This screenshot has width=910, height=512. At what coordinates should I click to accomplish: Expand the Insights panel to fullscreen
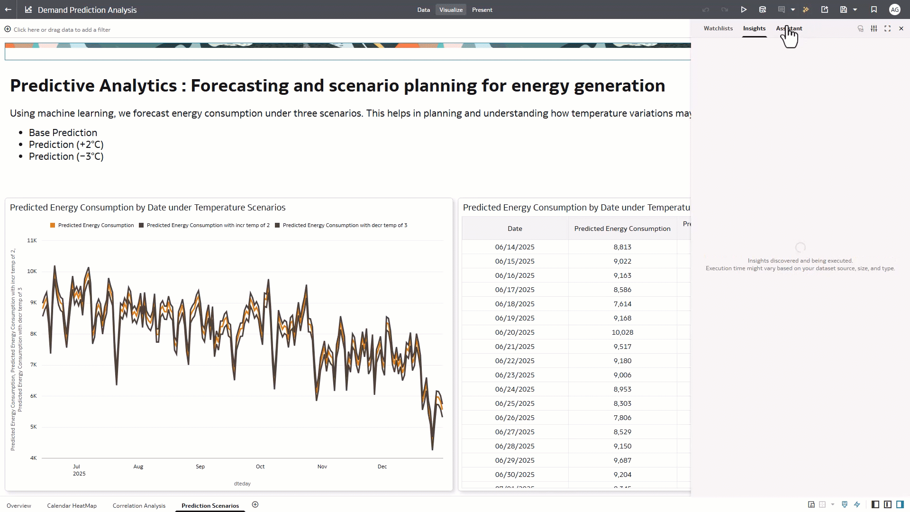888,28
